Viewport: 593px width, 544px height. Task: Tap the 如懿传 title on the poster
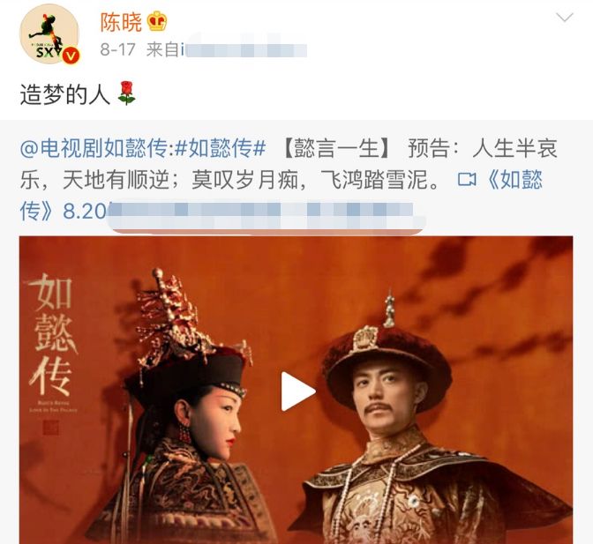(54, 334)
